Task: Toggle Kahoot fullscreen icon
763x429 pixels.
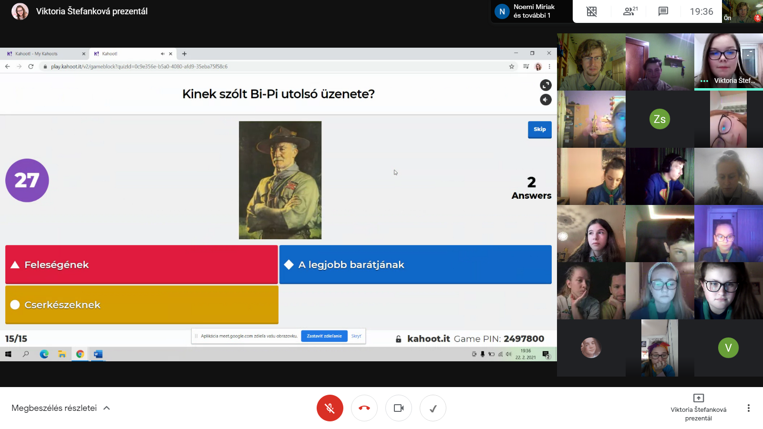Action: coord(546,85)
